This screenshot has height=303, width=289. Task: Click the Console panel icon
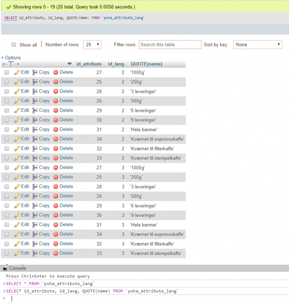pyautogui.click(x=5, y=268)
